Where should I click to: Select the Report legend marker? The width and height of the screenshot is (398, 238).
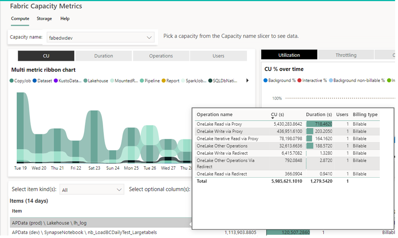[x=164, y=80]
